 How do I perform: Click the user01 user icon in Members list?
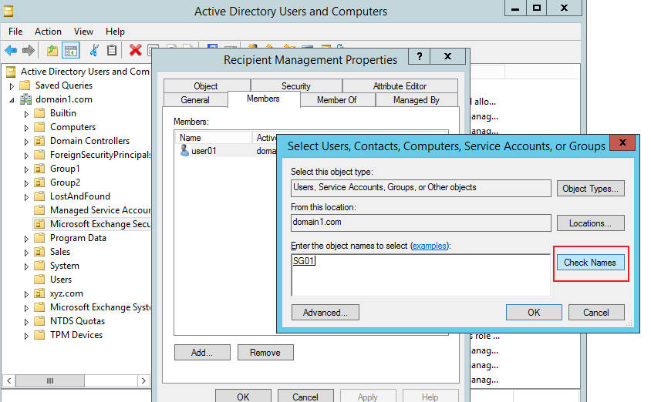(184, 150)
